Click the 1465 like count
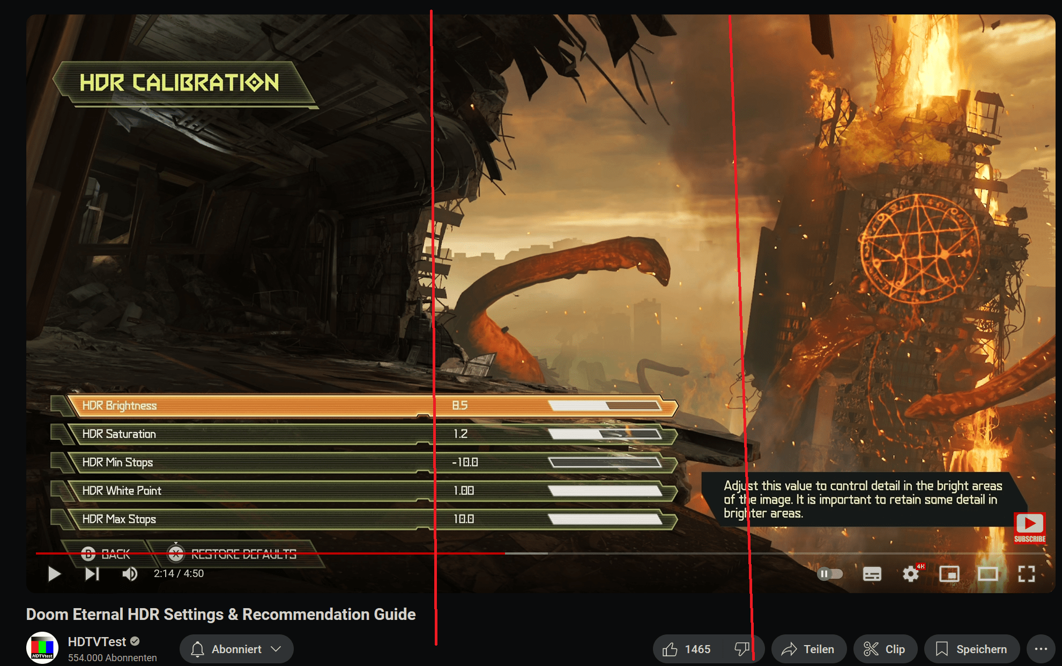Viewport: 1062px width, 666px height. [x=697, y=649]
